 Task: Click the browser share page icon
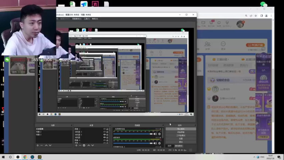[x=251, y=16]
